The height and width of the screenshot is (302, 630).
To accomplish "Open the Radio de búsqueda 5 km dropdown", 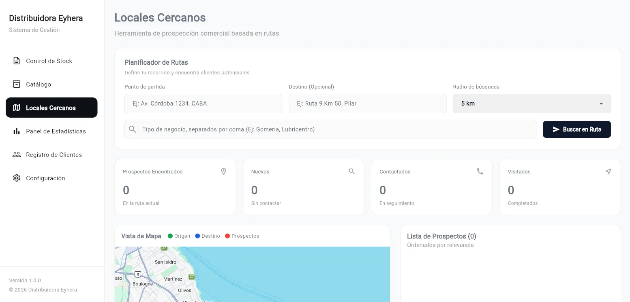I will (x=532, y=103).
